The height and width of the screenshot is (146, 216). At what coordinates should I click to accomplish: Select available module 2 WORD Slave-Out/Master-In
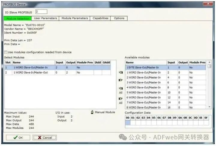pos(166,77)
